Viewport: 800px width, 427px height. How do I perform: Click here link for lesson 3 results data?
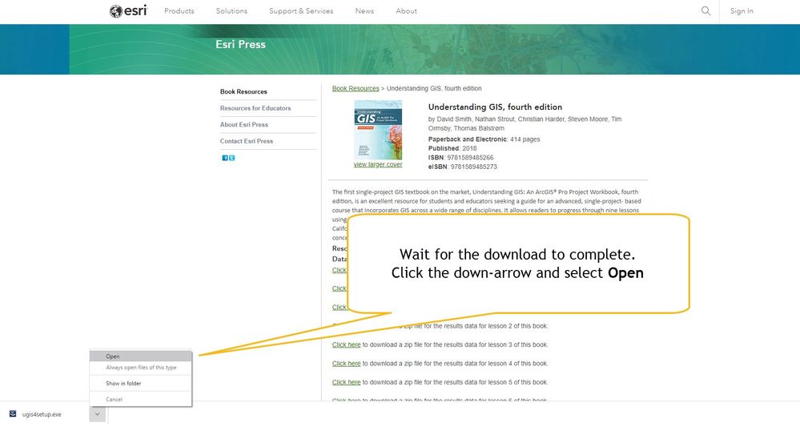pos(347,344)
